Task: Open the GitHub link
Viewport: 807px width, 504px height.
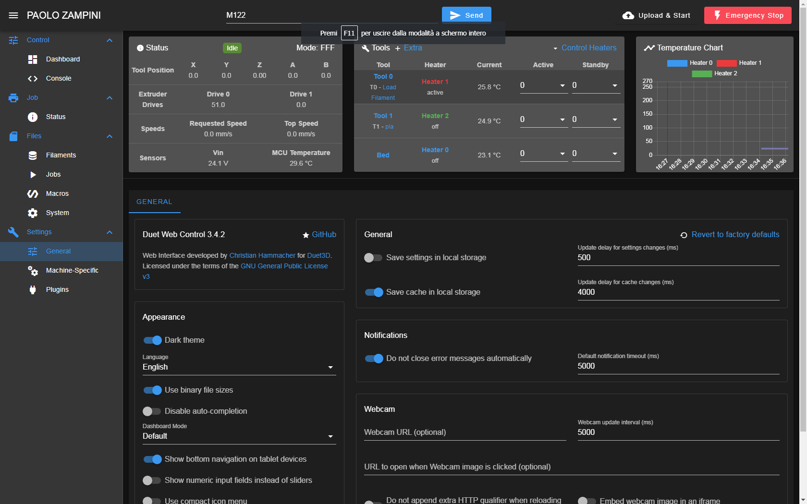Action: 324,235
